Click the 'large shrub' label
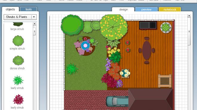 point(17,29)
